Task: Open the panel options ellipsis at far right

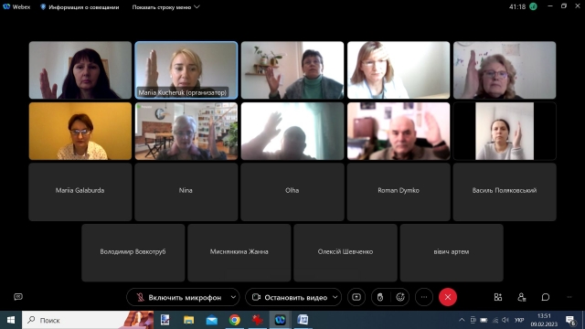Action: click(x=569, y=297)
